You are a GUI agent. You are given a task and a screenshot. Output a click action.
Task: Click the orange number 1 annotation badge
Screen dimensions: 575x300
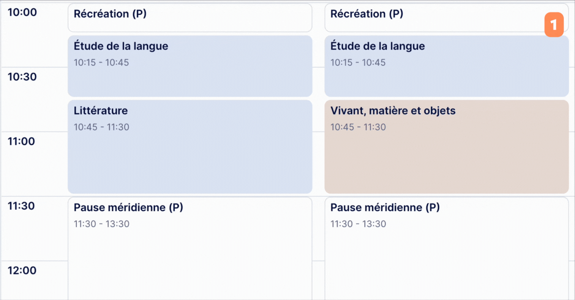(x=554, y=25)
